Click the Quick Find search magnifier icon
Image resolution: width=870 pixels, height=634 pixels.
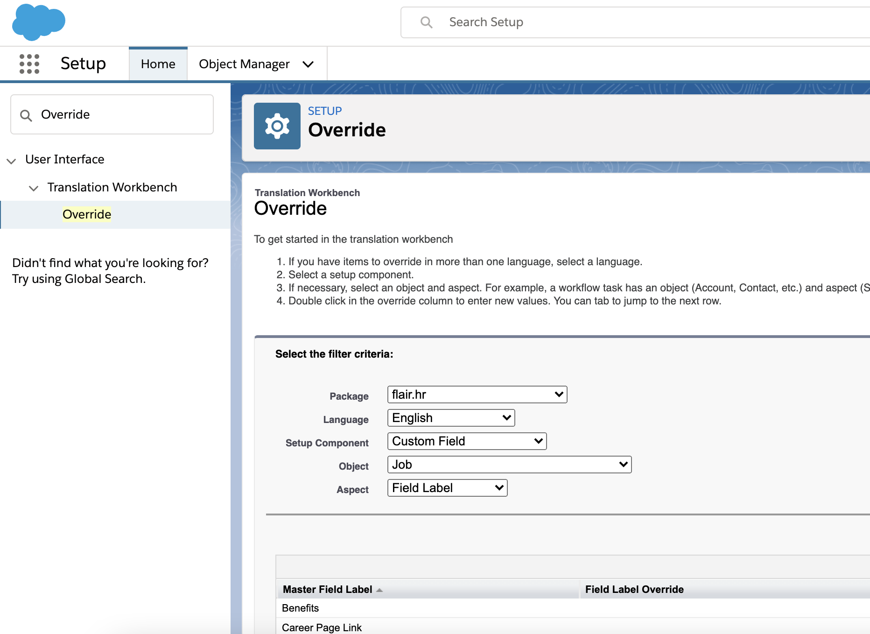(x=26, y=115)
